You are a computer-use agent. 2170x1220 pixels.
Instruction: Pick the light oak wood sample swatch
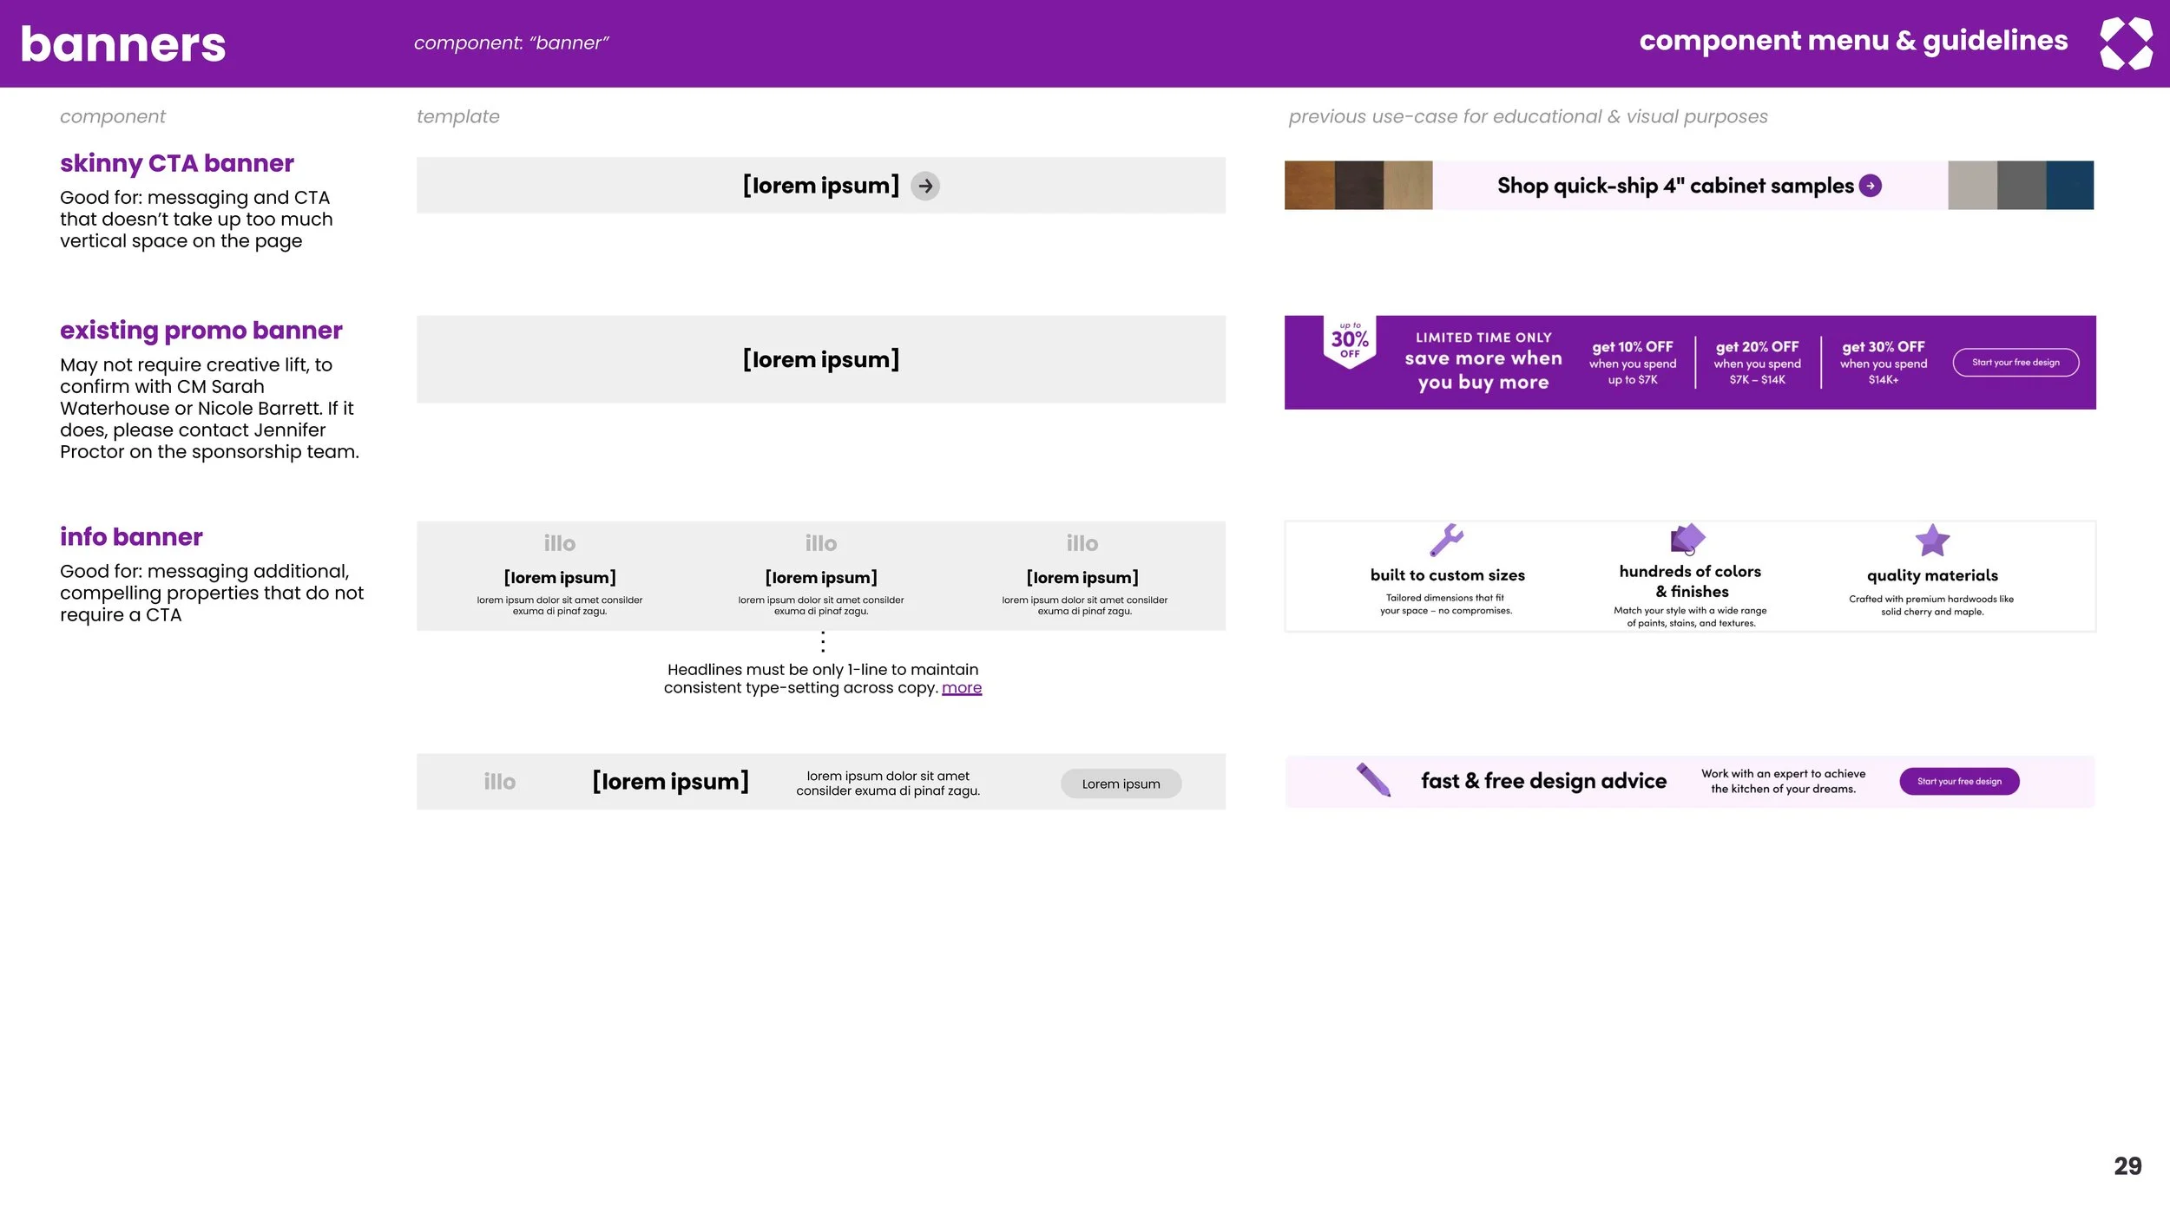pyautogui.click(x=1407, y=185)
